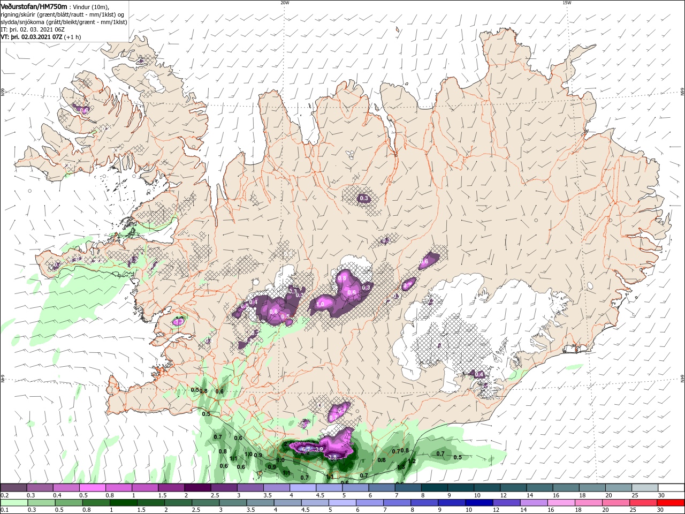Pick the blue rain swatch starting at 8
Image resolution: width=685 pixels, height=514 pixels.
tap(424, 503)
